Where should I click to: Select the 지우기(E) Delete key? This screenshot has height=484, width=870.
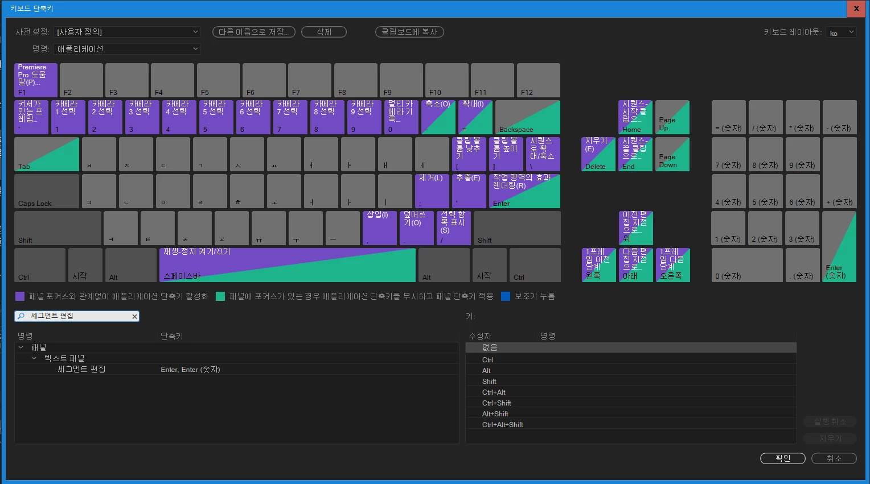(x=598, y=154)
